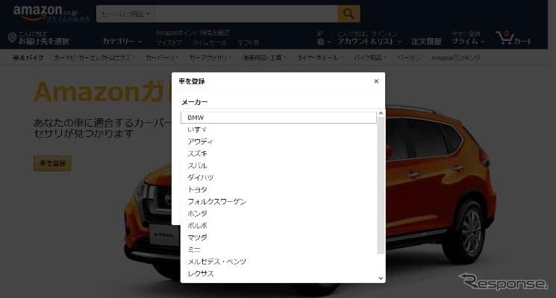The height and width of the screenshot is (298, 556).
Task: Expand the カテゴリー menu
Action: tap(122, 42)
